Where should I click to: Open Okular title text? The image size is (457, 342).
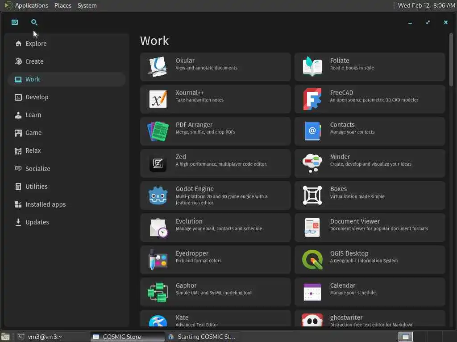point(185,61)
